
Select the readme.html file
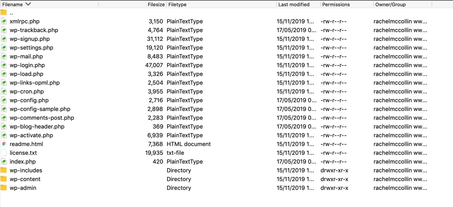26,144
